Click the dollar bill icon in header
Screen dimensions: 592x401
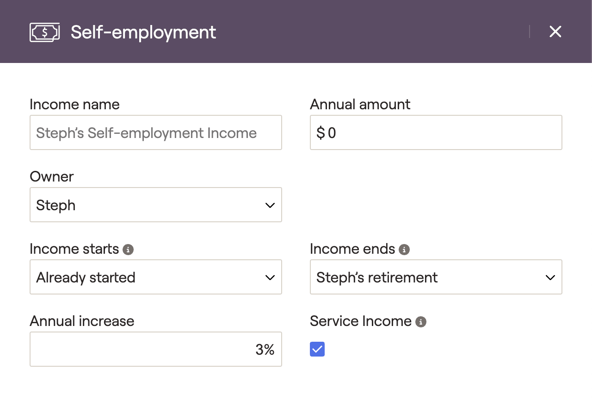pyautogui.click(x=45, y=32)
